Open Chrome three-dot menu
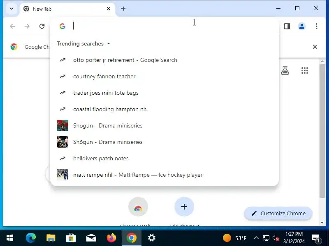The width and height of the screenshot is (329, 246). click(316, 26)
